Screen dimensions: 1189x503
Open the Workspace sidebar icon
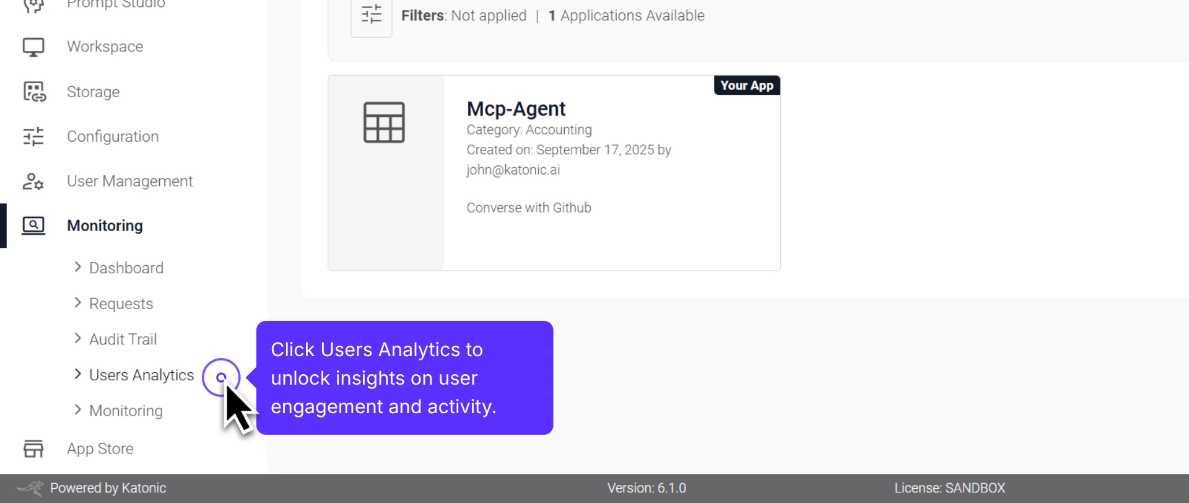coord(32,46)
